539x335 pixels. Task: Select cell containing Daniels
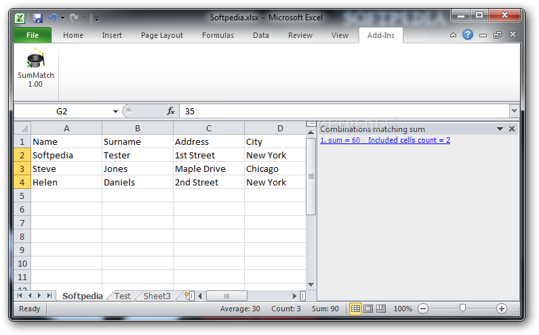click(x=138, y=182)
